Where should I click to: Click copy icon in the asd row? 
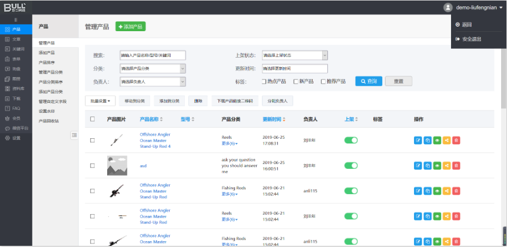point(428,166)
